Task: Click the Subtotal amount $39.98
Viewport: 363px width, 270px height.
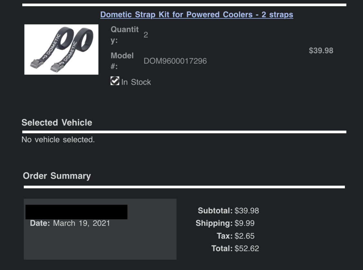Action: [x=247, y=211]
